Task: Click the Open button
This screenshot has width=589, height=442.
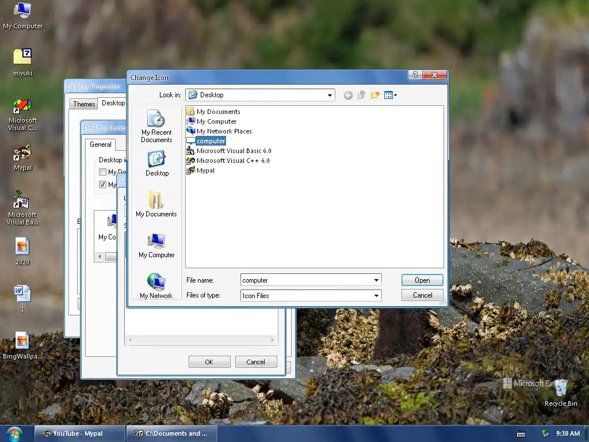Action: tap(422, 280)
